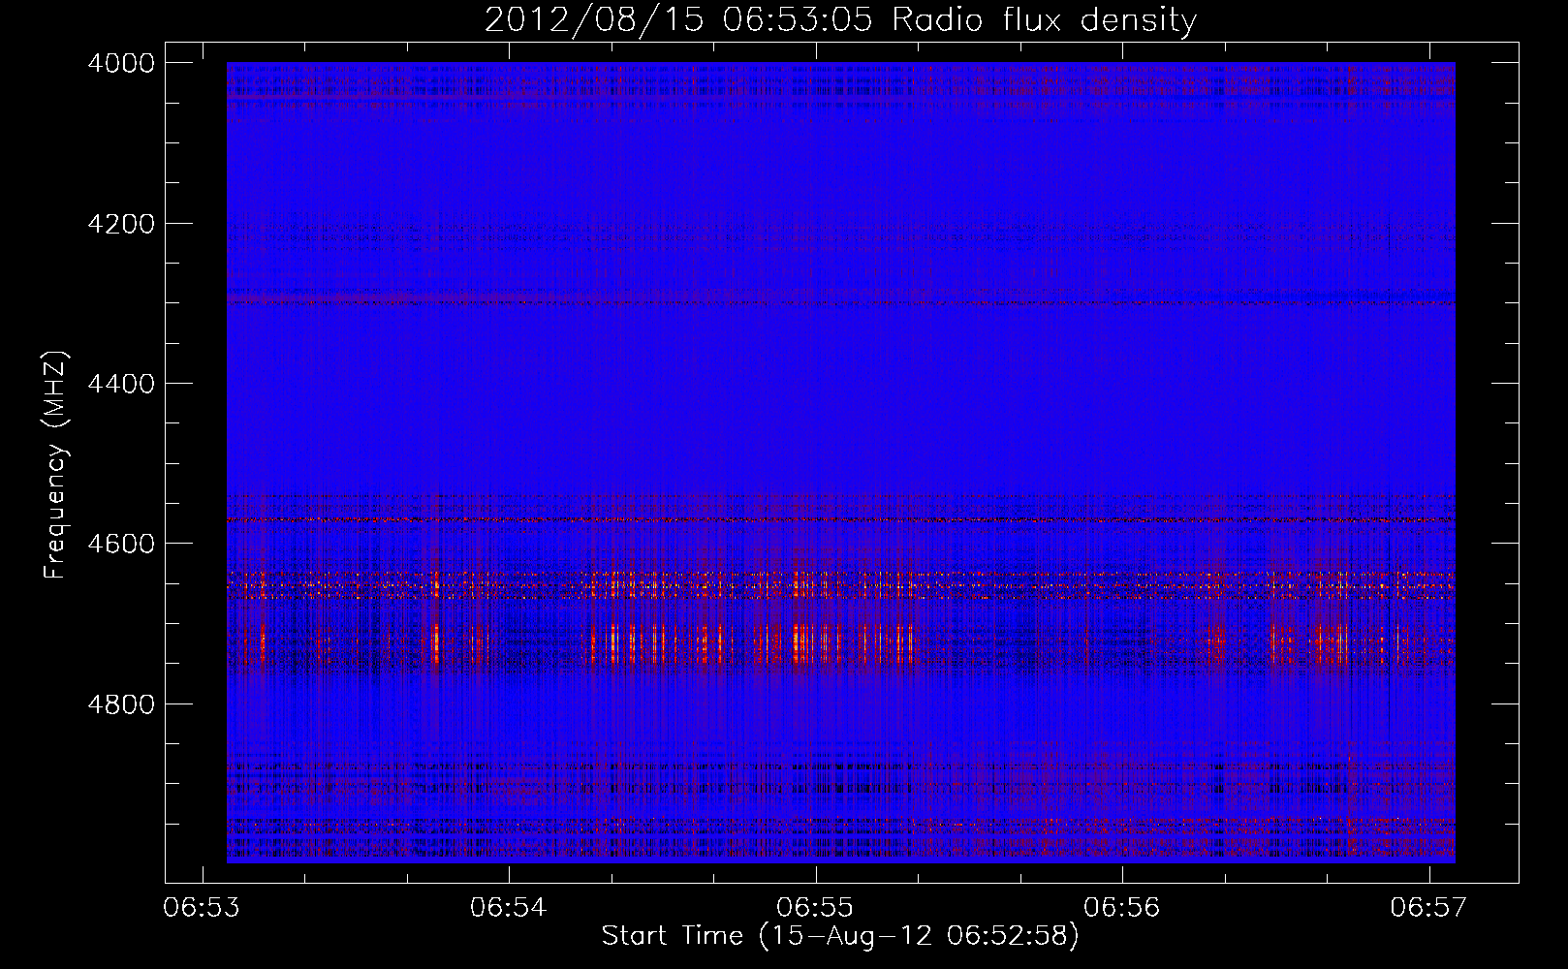This screenshot has height=969, width=1568.
Task: Select the 4400 frequency axis label
Action: coord(121,384)
